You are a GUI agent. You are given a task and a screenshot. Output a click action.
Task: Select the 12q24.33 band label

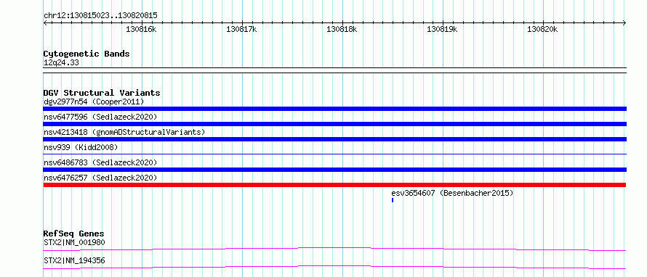(x=61, y=63)
